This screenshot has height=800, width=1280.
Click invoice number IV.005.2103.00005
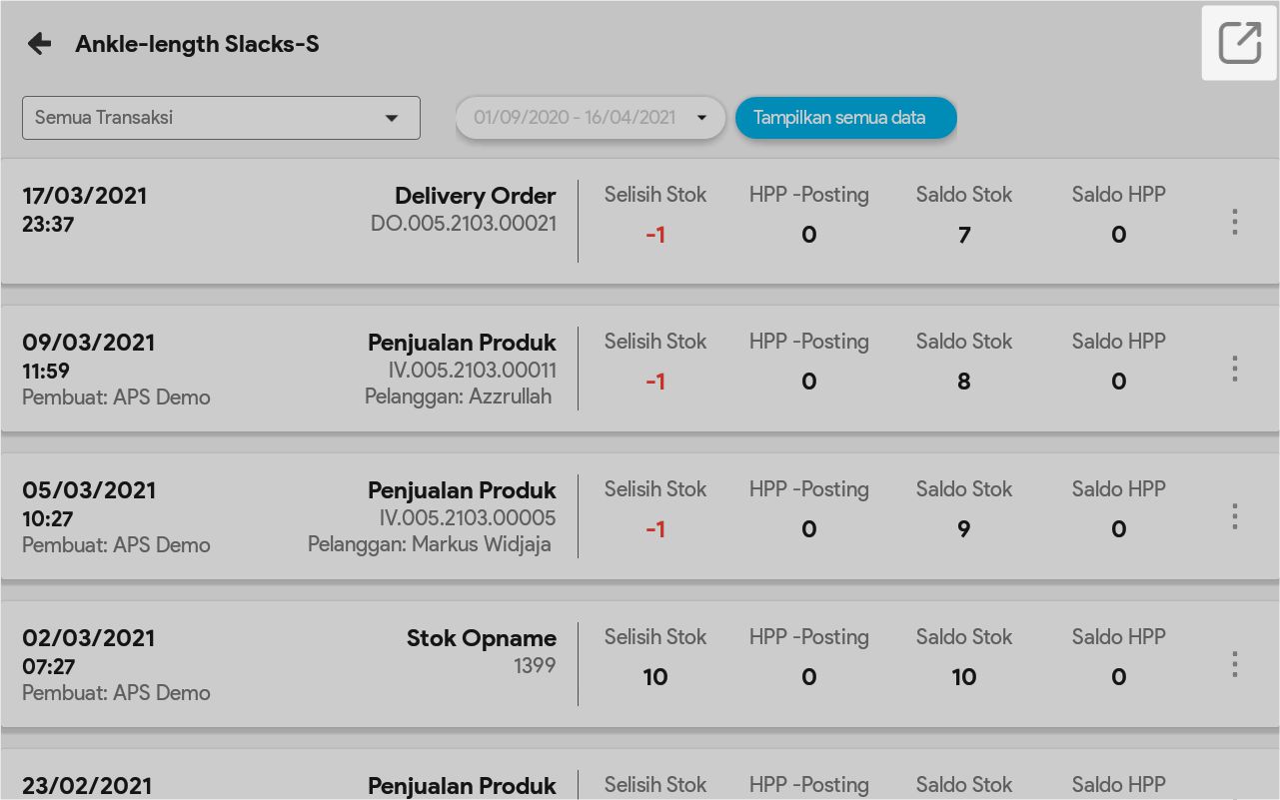coord(467,518)
